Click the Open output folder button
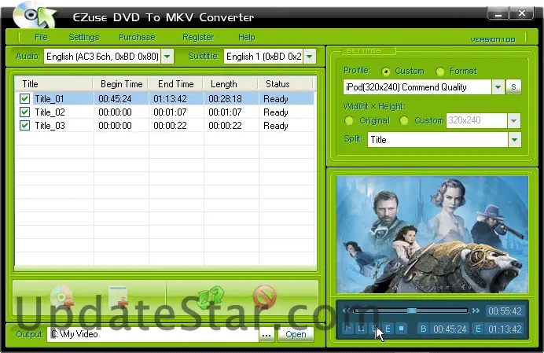The height and width of the screenshot is (353, 544). pyautogui.click(x=296, y=335)
